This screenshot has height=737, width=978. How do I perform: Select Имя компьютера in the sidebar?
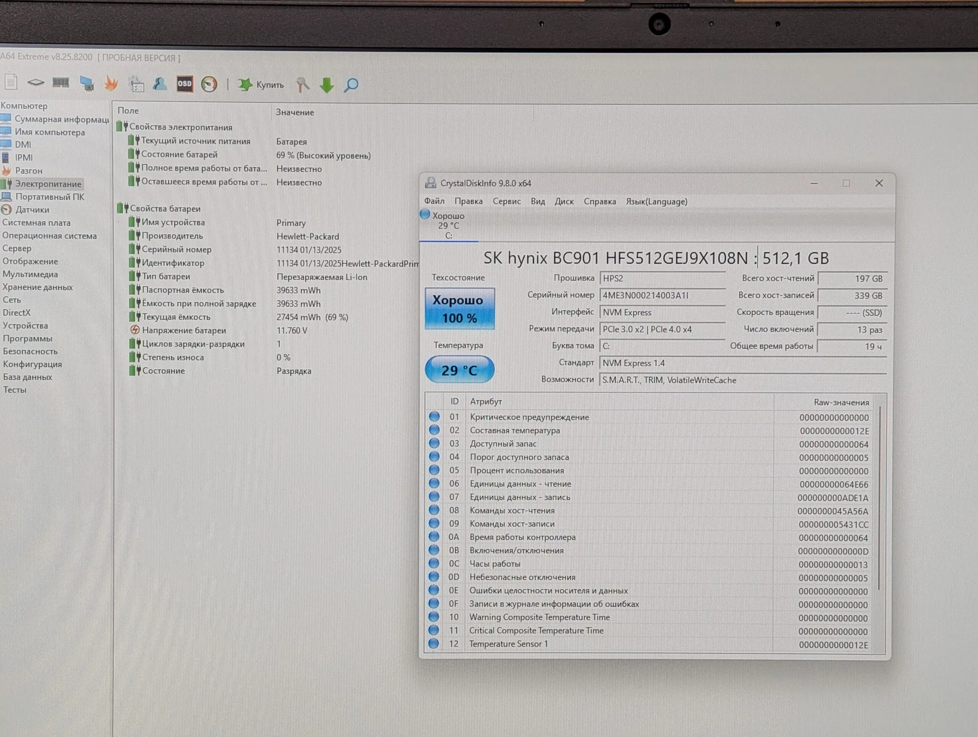click(x=43, y=132)
